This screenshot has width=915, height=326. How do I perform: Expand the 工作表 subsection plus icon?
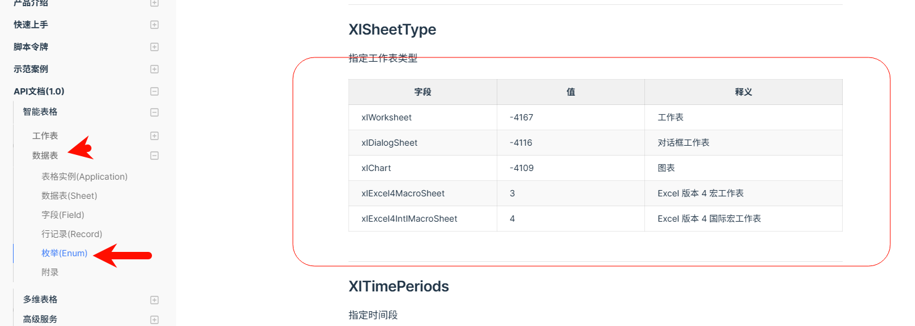tap(154, 136)
